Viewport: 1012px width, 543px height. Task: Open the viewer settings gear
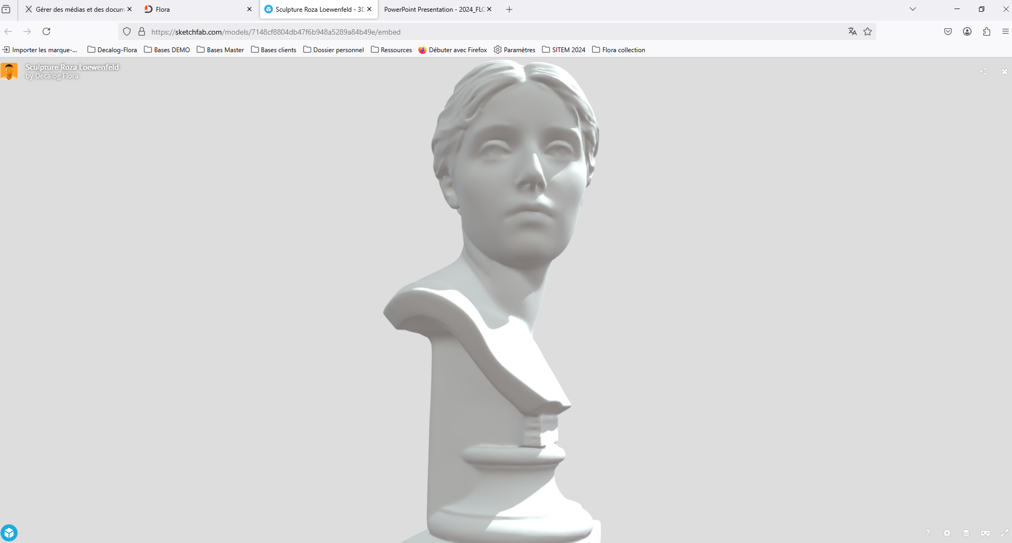click(947, 533)
